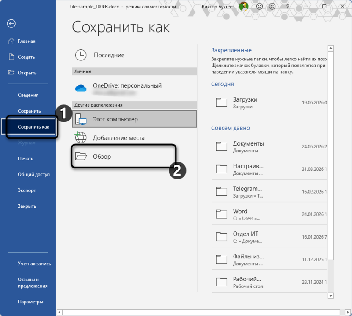Click the back arrow circle icon
Screen dimensions: 352x316
tap(11, 24)
